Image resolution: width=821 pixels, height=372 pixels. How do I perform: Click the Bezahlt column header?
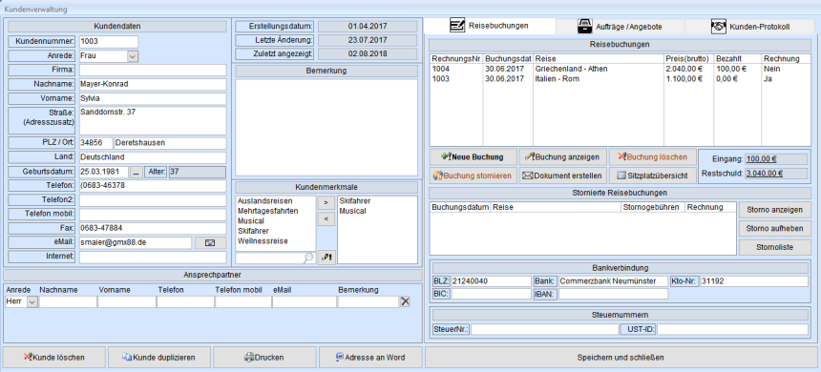tap(738, 59)
